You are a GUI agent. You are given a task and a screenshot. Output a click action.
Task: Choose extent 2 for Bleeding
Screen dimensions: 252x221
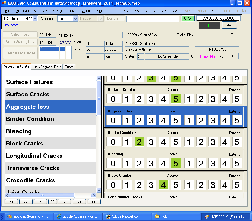[x=201, y=163]
